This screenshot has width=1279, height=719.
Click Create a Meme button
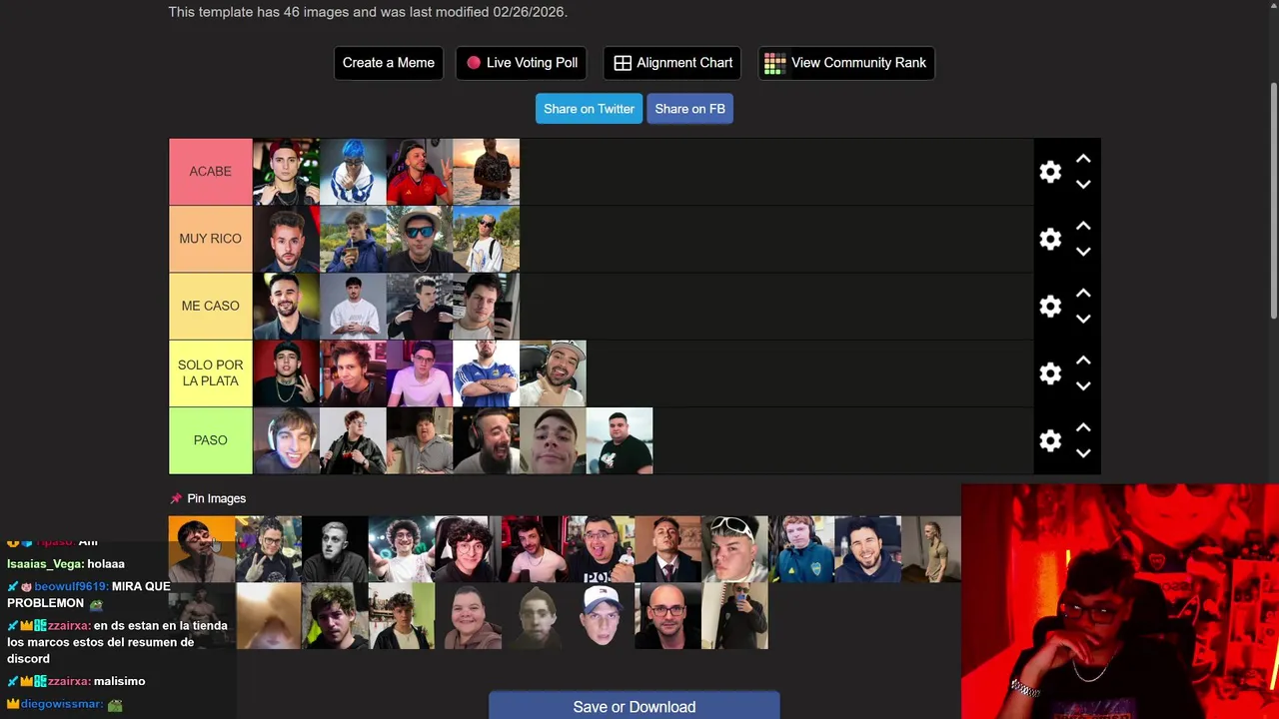click(x=388, y=63)
